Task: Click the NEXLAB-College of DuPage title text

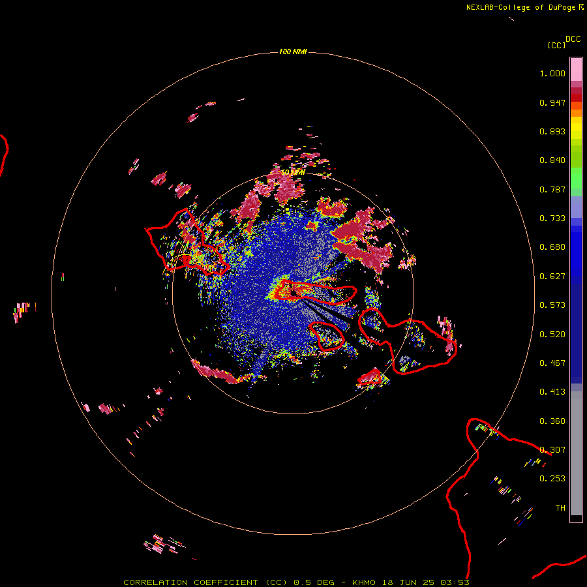Action: [x=520, y=7]
